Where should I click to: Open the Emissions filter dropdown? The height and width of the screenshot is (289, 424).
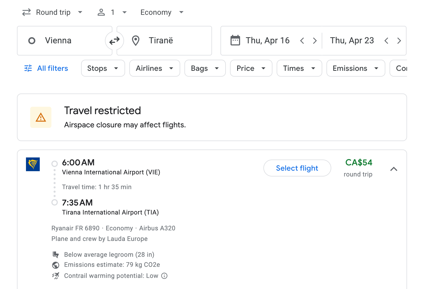point(355,68)
